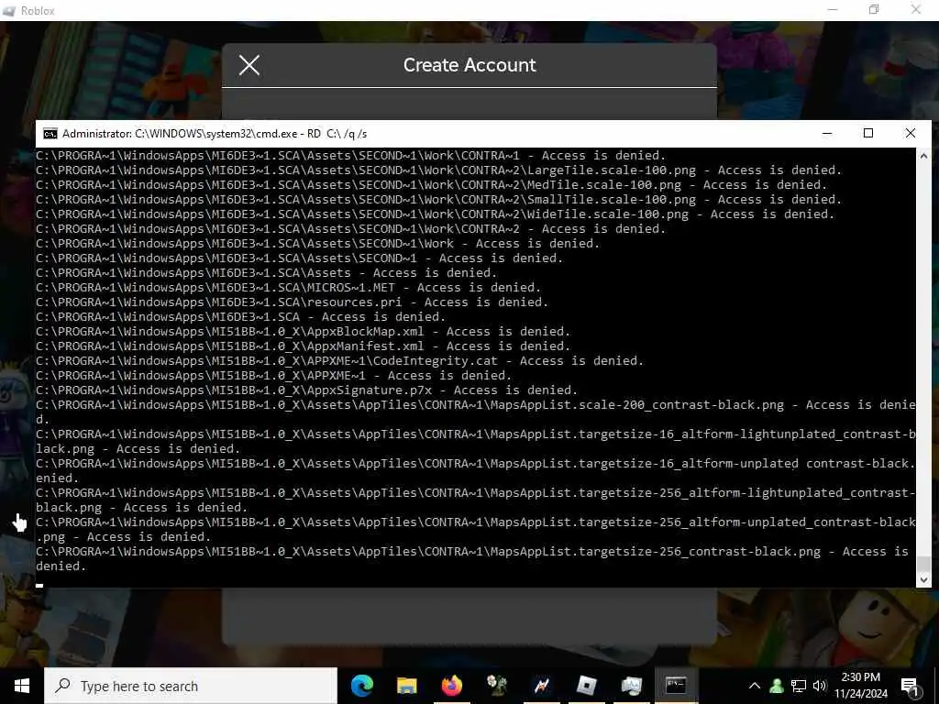The height and width of the screenshot is (704, 939).
Task: Click the cmd.exe window title icon
Action: click(50, 134)
